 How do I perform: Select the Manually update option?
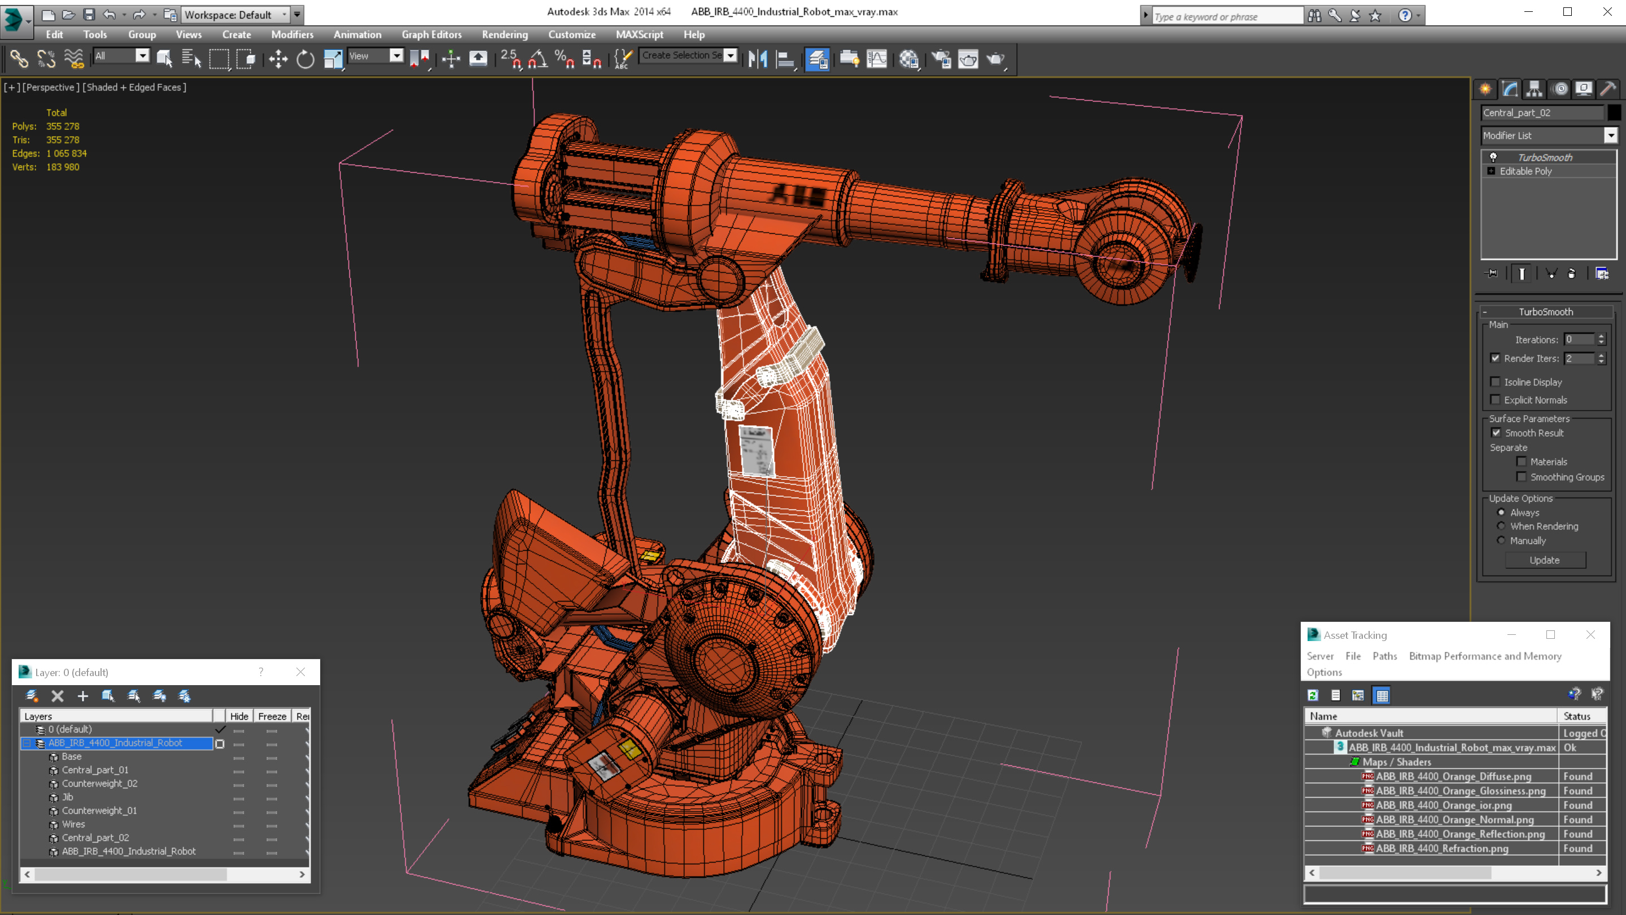(x=1501, y=541)
